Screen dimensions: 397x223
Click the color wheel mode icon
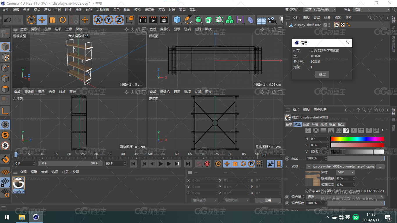[316, 130]
